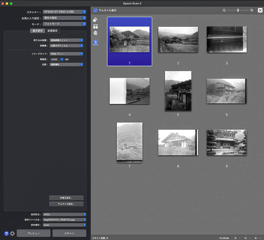Uncheck the サムネイル表示 checkbox
Viewport: 264px width, 240px height.
tap(95, 11)
